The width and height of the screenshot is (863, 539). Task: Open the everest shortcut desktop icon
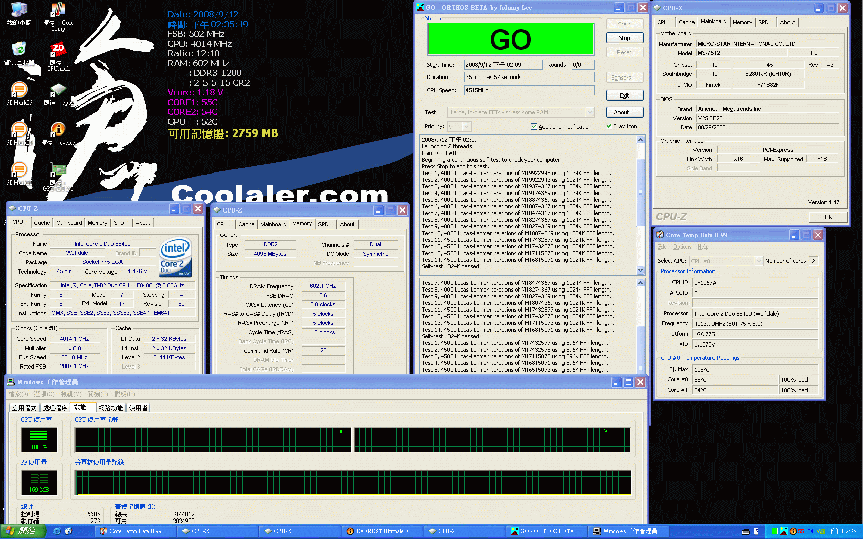58,133
